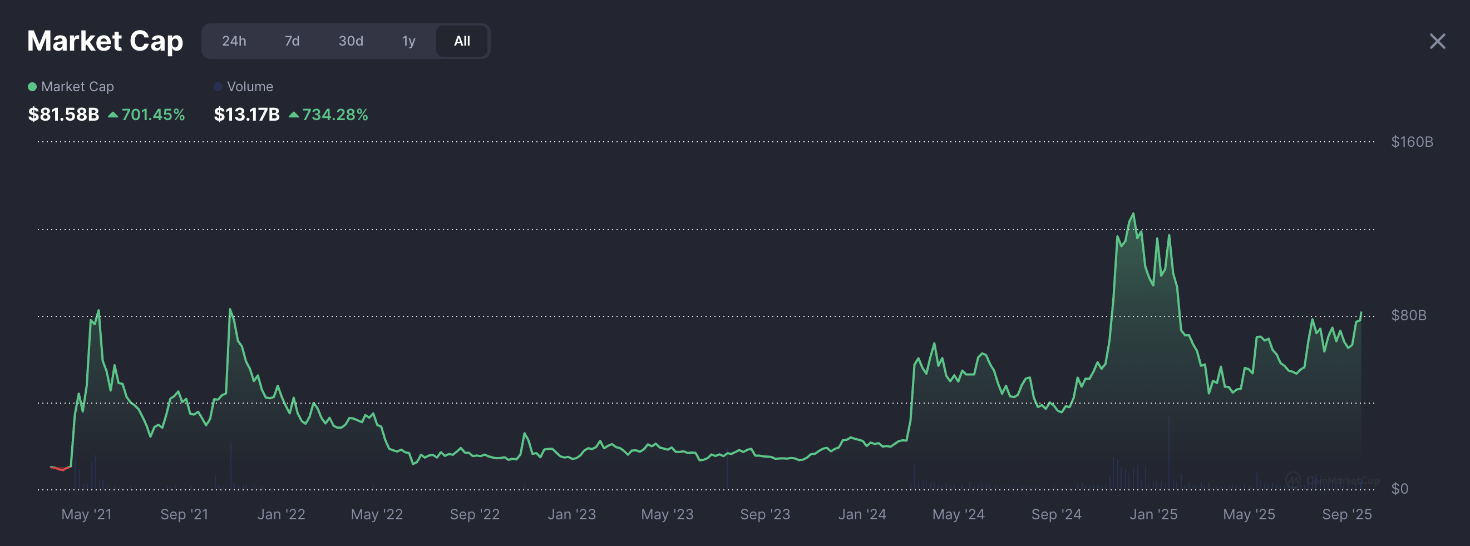
Task: Click the $81.58B value
Action: tap(64, 115)
